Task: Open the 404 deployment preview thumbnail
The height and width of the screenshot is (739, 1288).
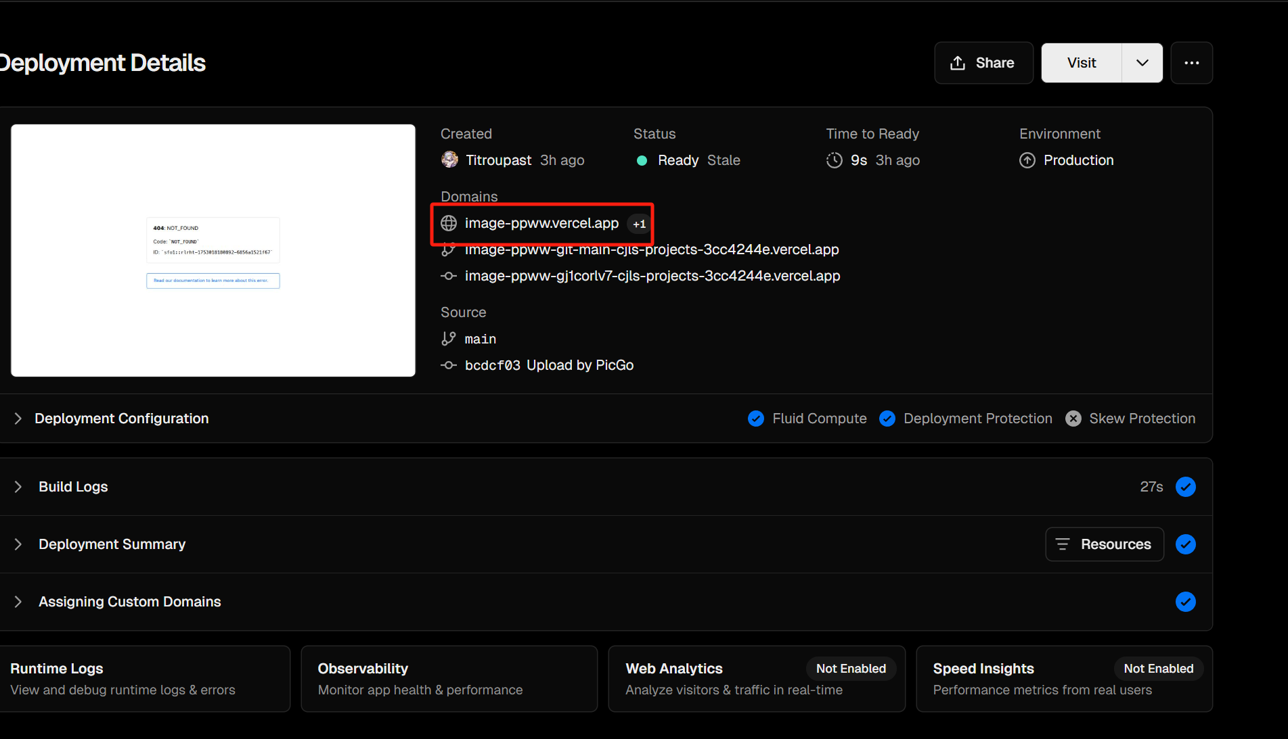Action: [213, 250]
